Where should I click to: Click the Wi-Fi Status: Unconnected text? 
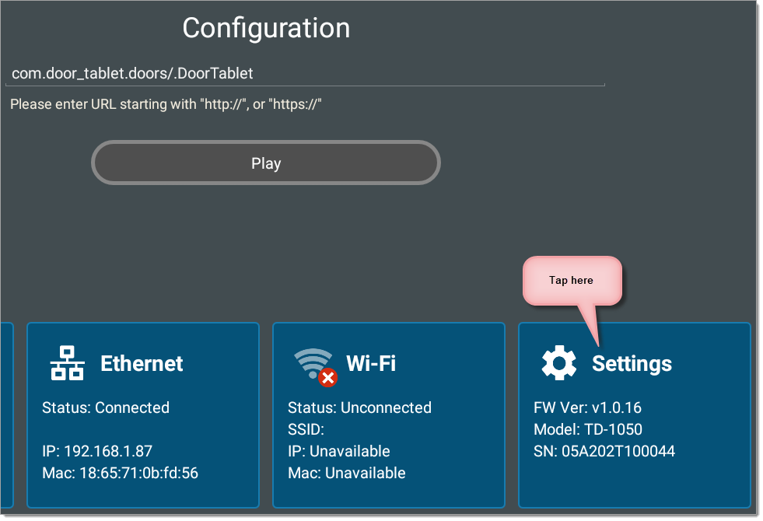359,407
